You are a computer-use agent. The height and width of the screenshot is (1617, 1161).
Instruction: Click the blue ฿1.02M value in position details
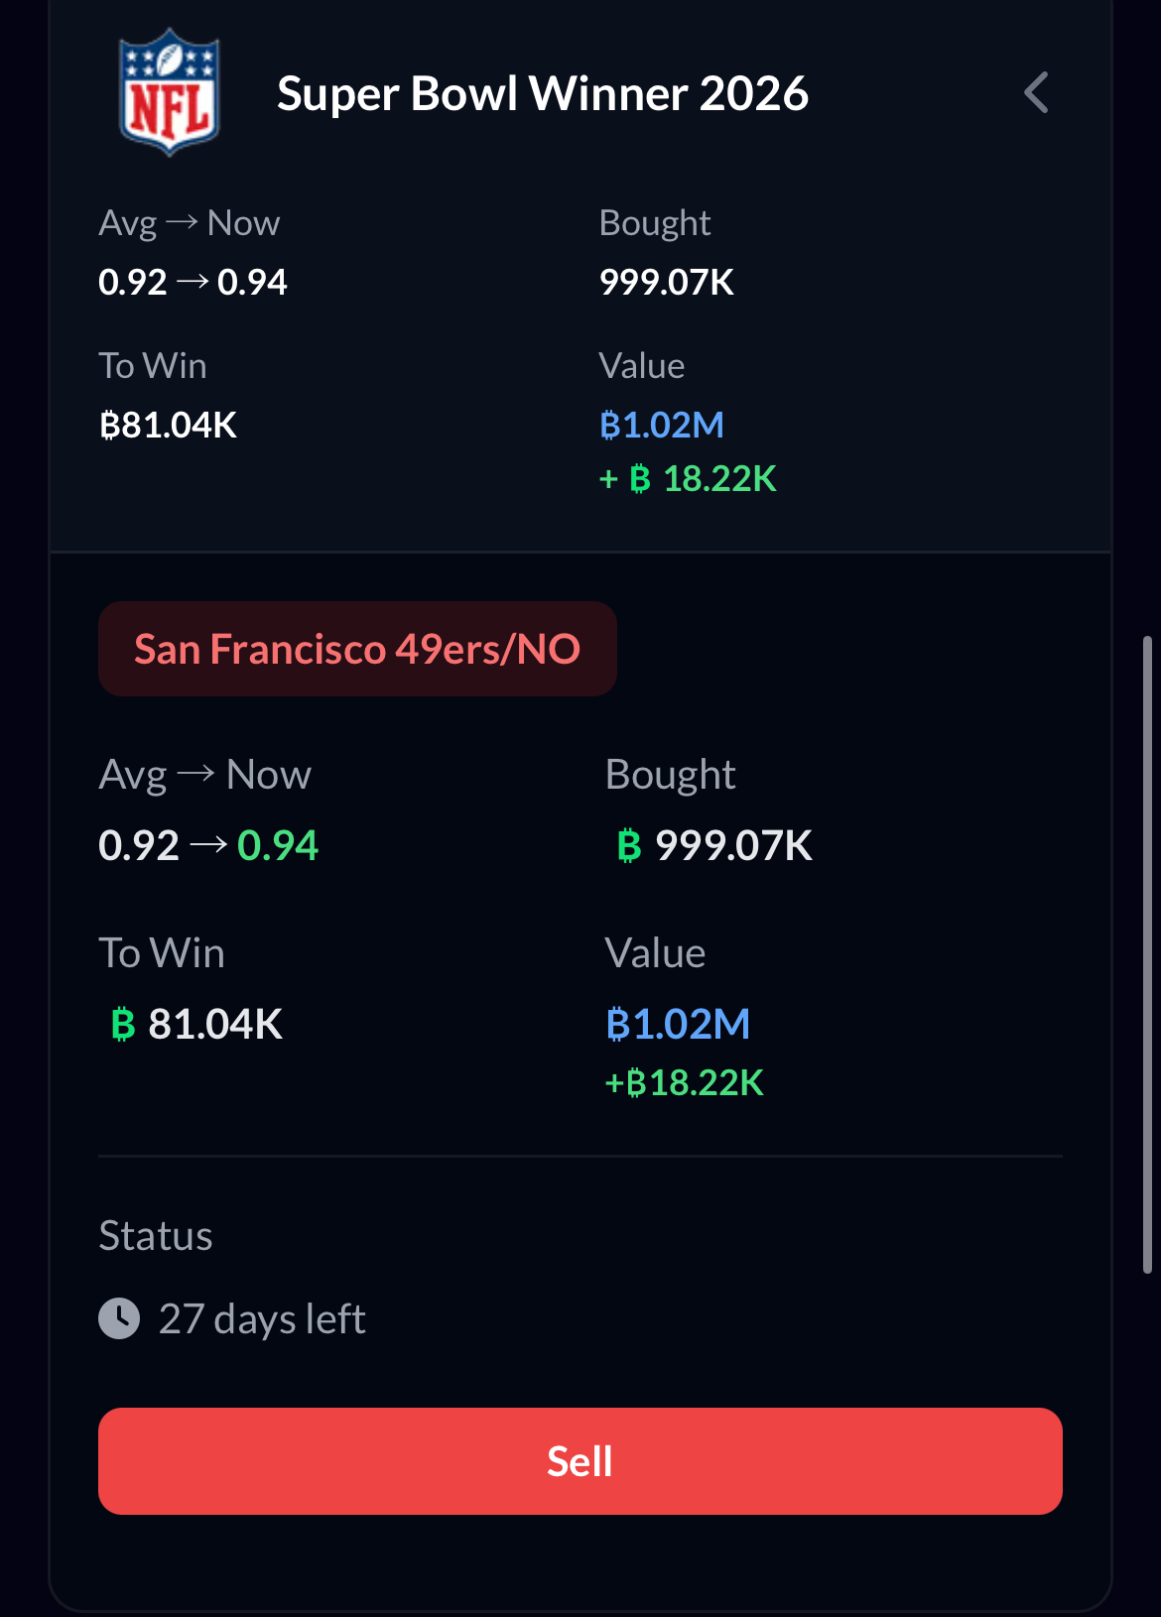pos(678,1024)
